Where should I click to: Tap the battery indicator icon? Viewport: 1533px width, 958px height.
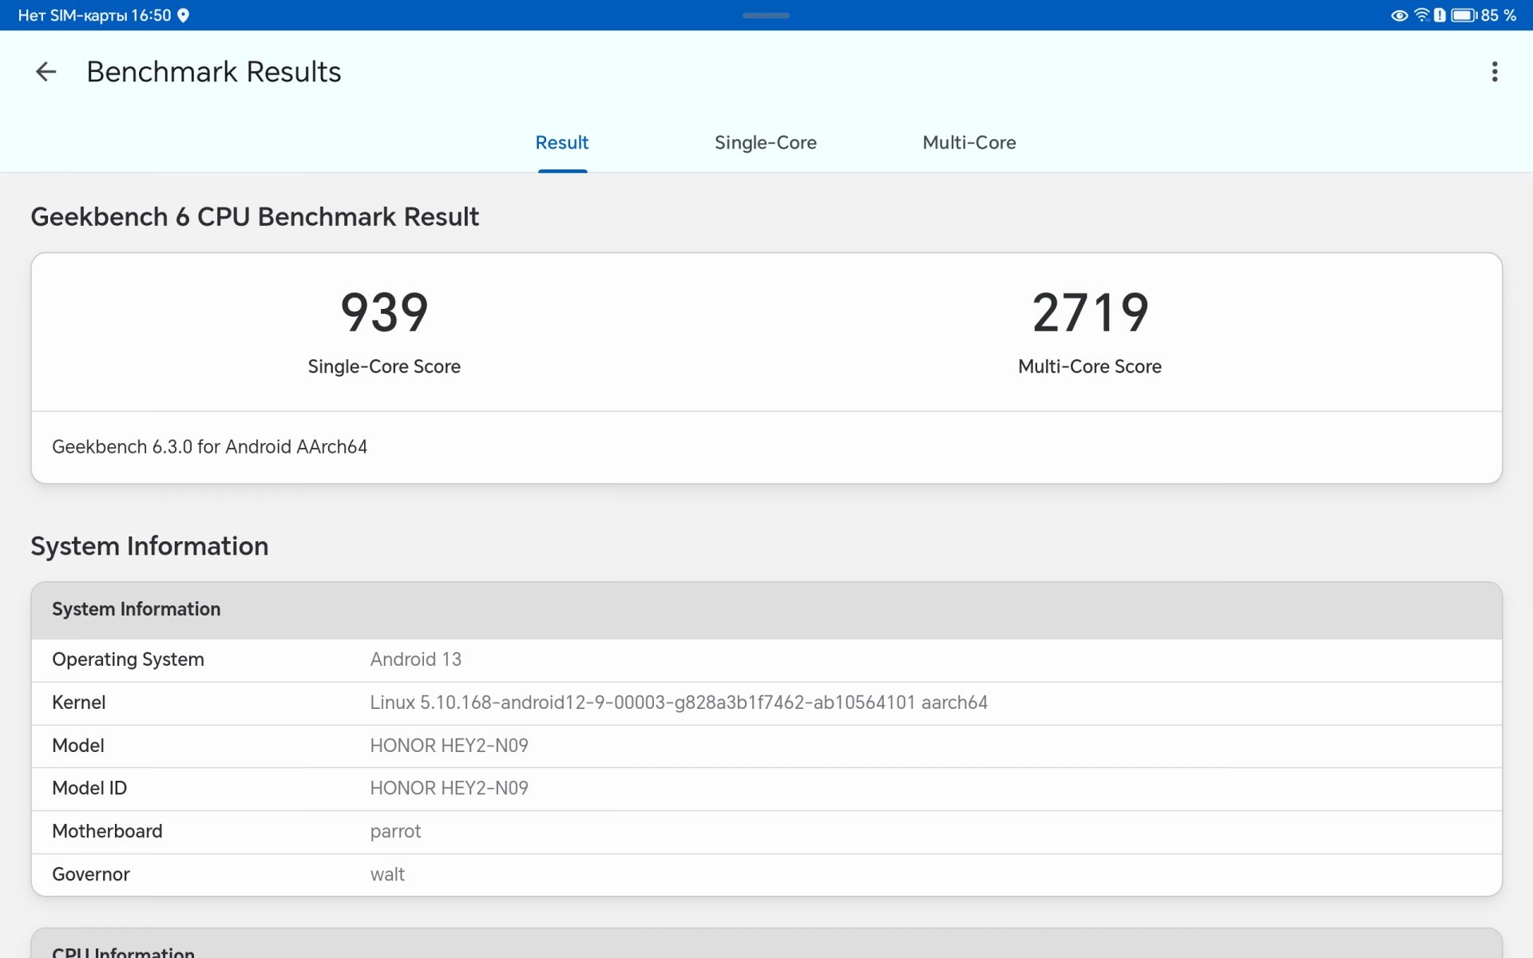coord(1463,15)
